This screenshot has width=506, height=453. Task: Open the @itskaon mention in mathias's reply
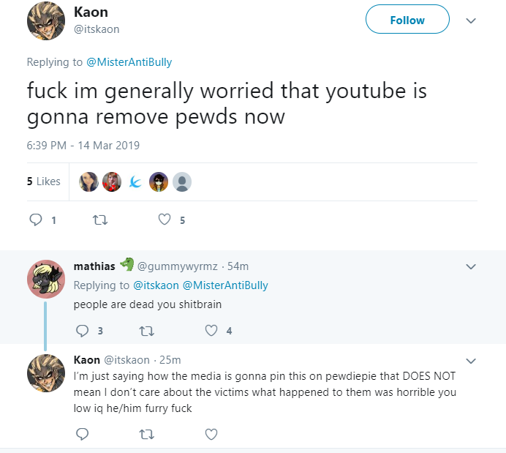point(156,285)
